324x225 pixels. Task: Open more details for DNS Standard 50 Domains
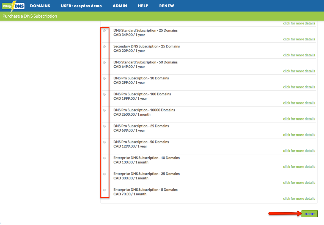point(299,71)
